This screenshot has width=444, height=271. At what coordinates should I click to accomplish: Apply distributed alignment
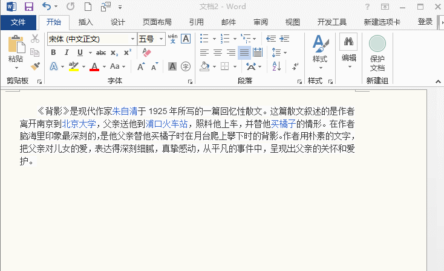258,53
